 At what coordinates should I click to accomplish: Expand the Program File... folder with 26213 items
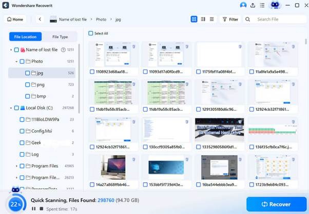coord(16,178)
